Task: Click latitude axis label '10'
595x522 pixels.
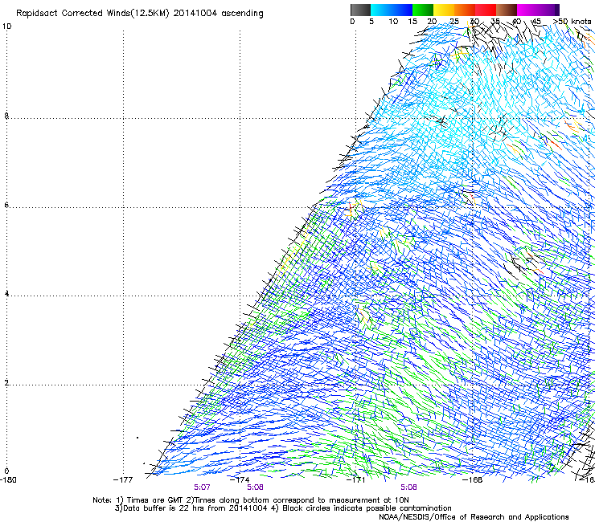Action: click(x=6, y=27)
